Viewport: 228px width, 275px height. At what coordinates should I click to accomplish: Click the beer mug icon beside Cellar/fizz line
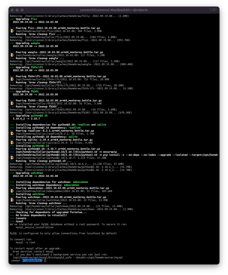pos(12,31)
